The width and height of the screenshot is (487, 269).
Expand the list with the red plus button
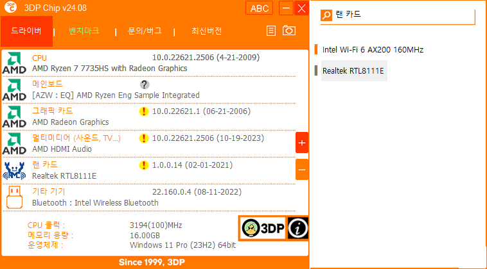(x=302, y=143)
